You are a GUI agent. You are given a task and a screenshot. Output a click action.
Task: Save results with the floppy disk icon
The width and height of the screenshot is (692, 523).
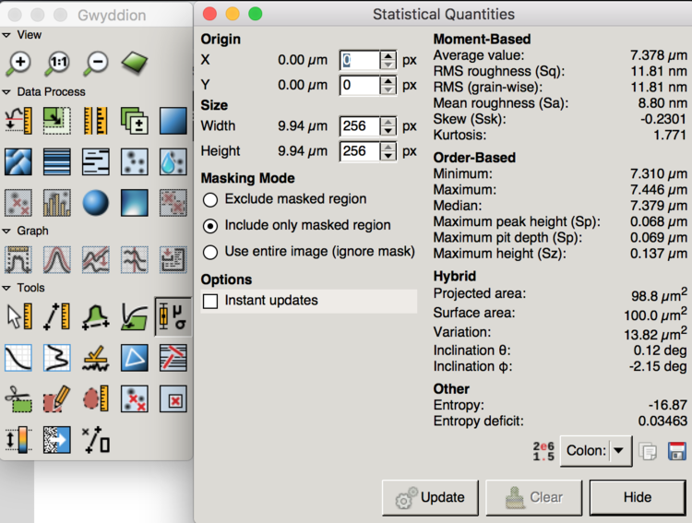coord(676,451)
